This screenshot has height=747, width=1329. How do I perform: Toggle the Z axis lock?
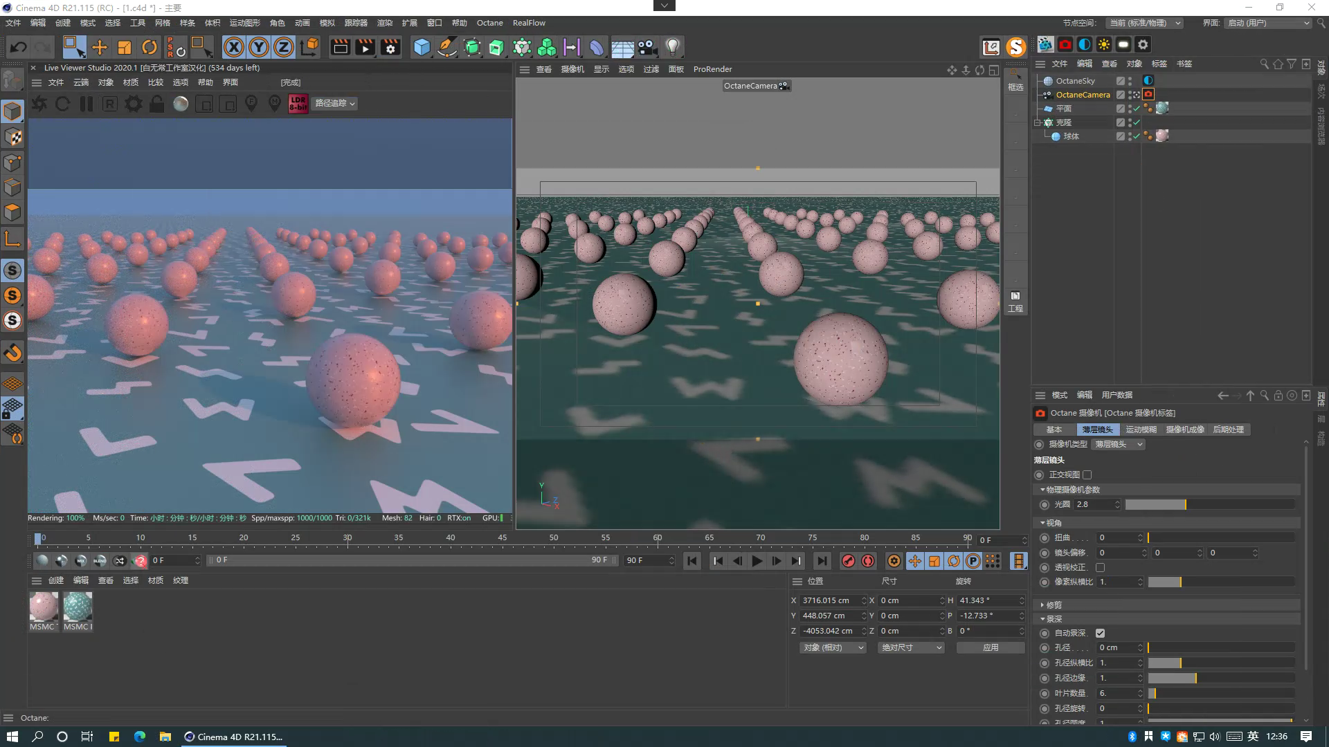(284, 47)
